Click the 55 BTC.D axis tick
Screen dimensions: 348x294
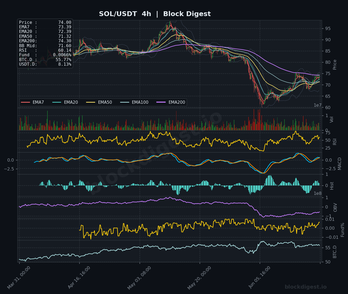coord(328,248)
